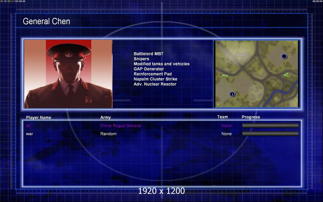Image resolution: width=323 pixels, height=202 pixels.
Task: Click the Progress column header
Action: [251, 117]
